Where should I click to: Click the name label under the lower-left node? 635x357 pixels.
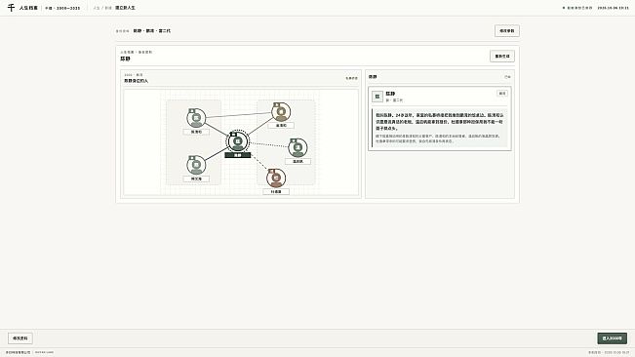point(196,178)
